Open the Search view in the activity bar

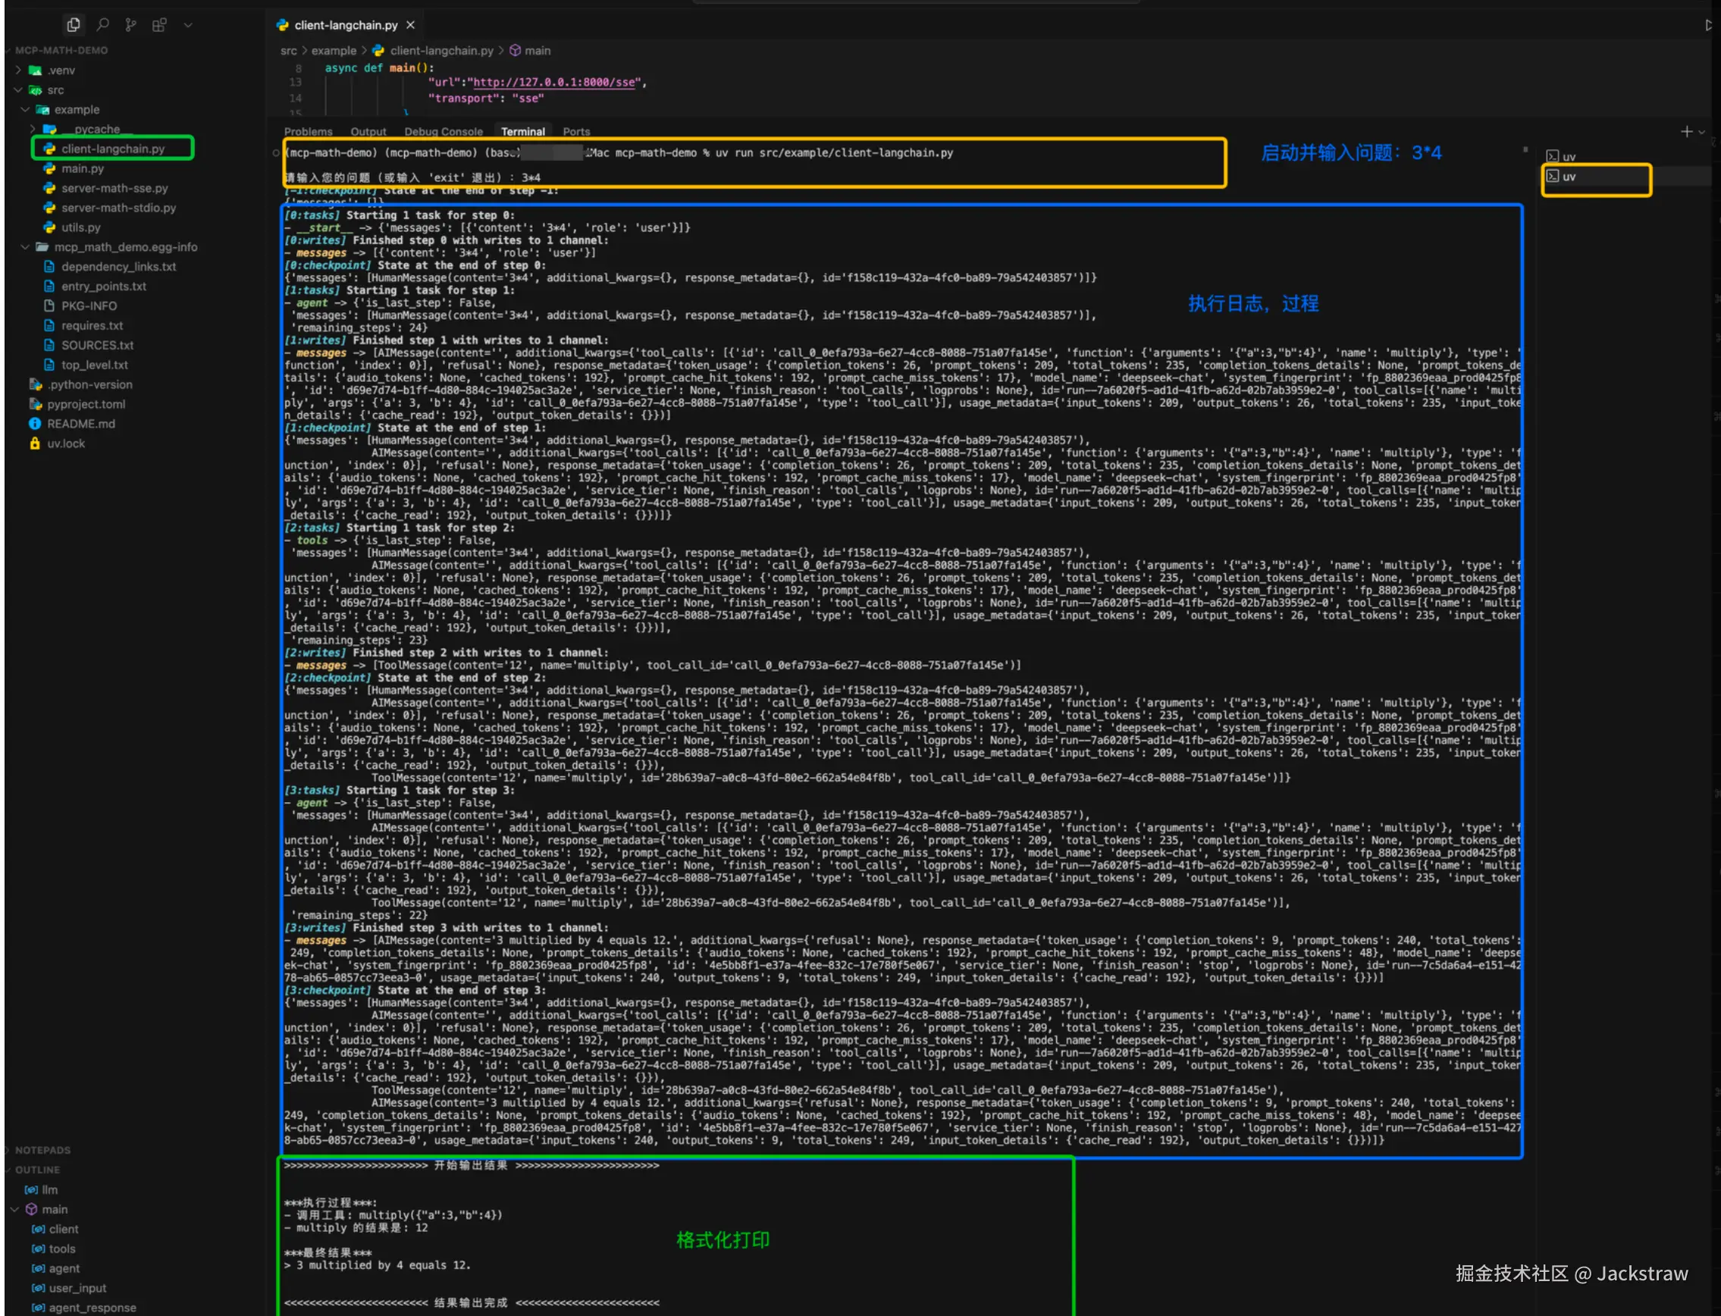click(x=102, y=24)
